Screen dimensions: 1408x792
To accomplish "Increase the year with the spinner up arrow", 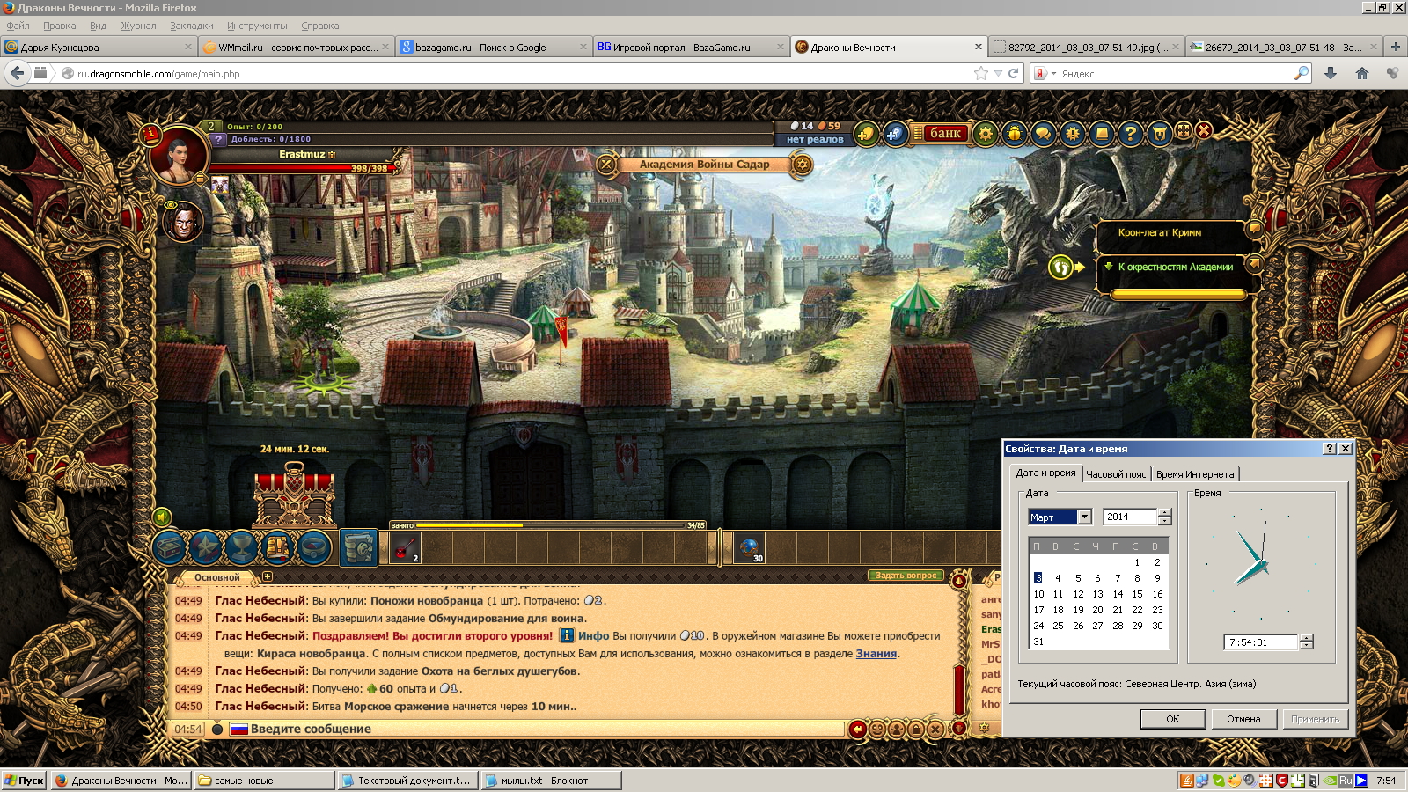I will pos(1165,513).
